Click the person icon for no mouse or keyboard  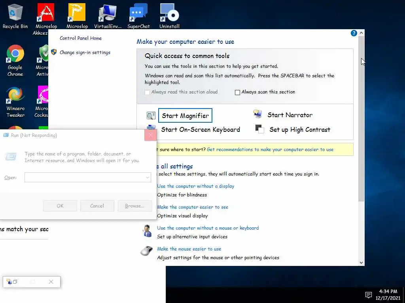tap(147, 230)
